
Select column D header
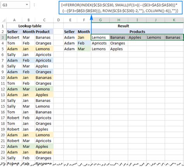pyautogui.click(x=59, y=20)
